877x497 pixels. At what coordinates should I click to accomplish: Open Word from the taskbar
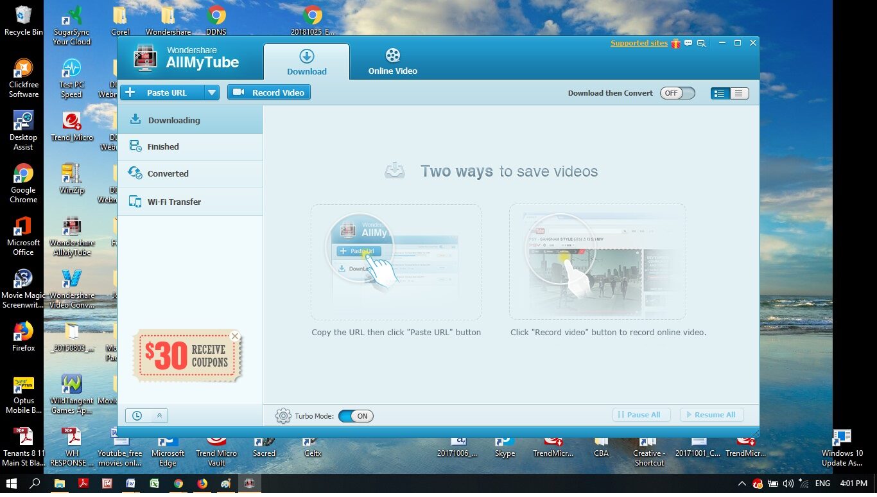(131, 484)
